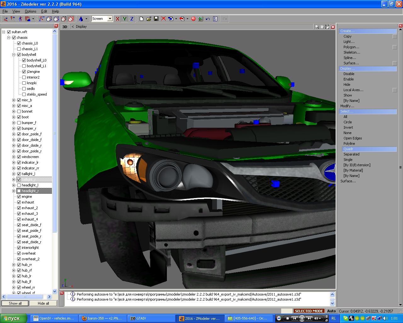Expand the misc_b tree node
403x323 pixels.
tap(14, 100)
